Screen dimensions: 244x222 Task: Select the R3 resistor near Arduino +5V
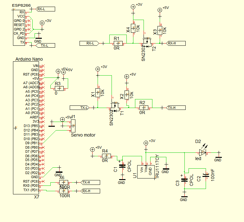[59, 88]
